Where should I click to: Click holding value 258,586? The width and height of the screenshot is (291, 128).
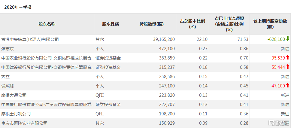(x=167, y=77)
